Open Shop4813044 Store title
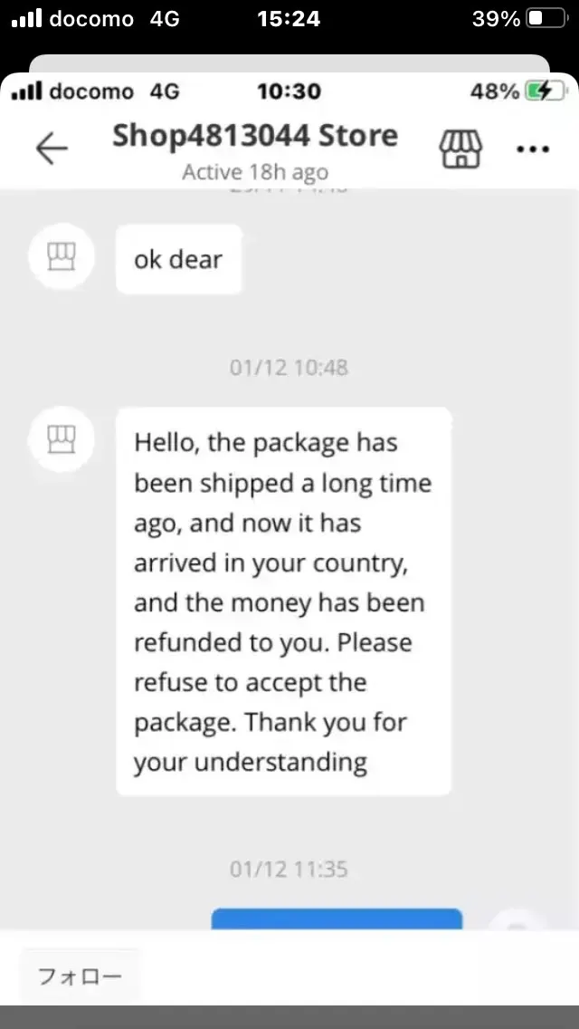 (255, 136)
